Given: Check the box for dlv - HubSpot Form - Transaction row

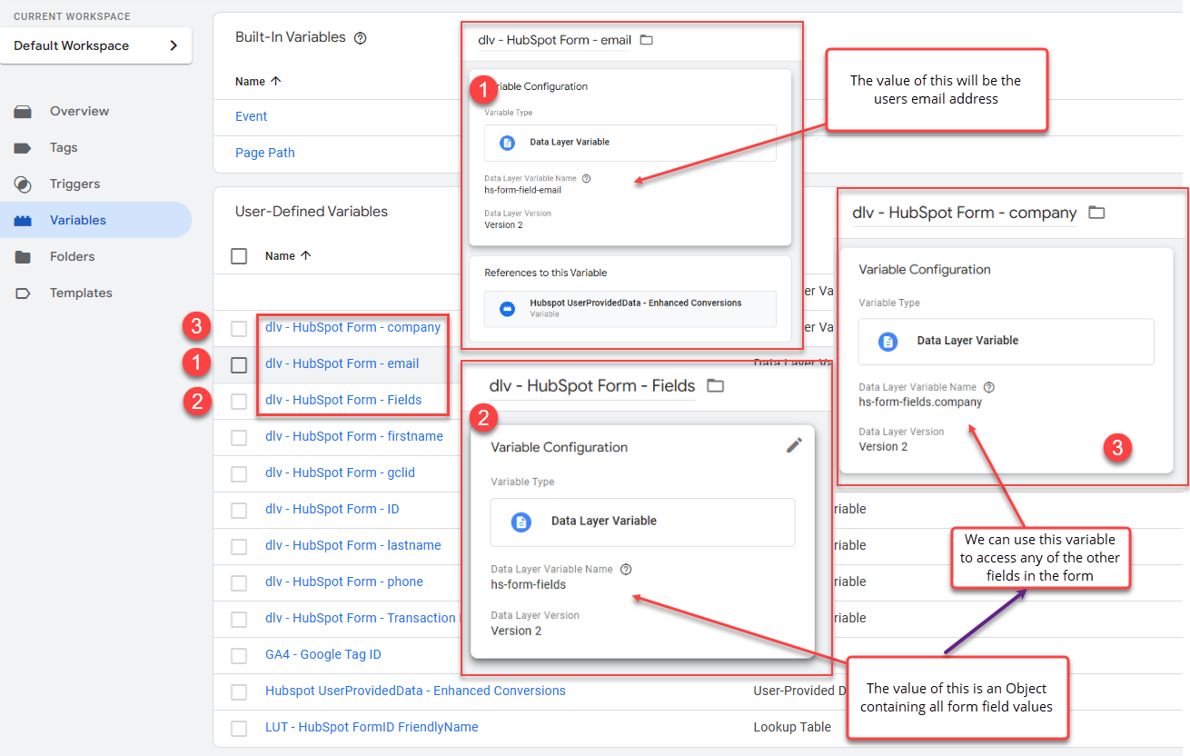Looking at the screenshot, I should pyautogui.click(x=239, y=619).
